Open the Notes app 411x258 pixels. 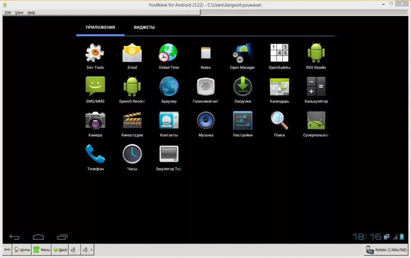pyautogui.click(x=206, y=53)
